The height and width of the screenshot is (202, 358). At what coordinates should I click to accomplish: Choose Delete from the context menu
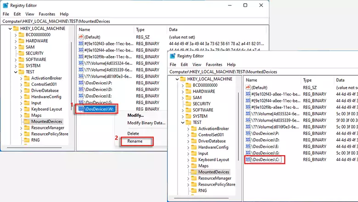[133, 133]
